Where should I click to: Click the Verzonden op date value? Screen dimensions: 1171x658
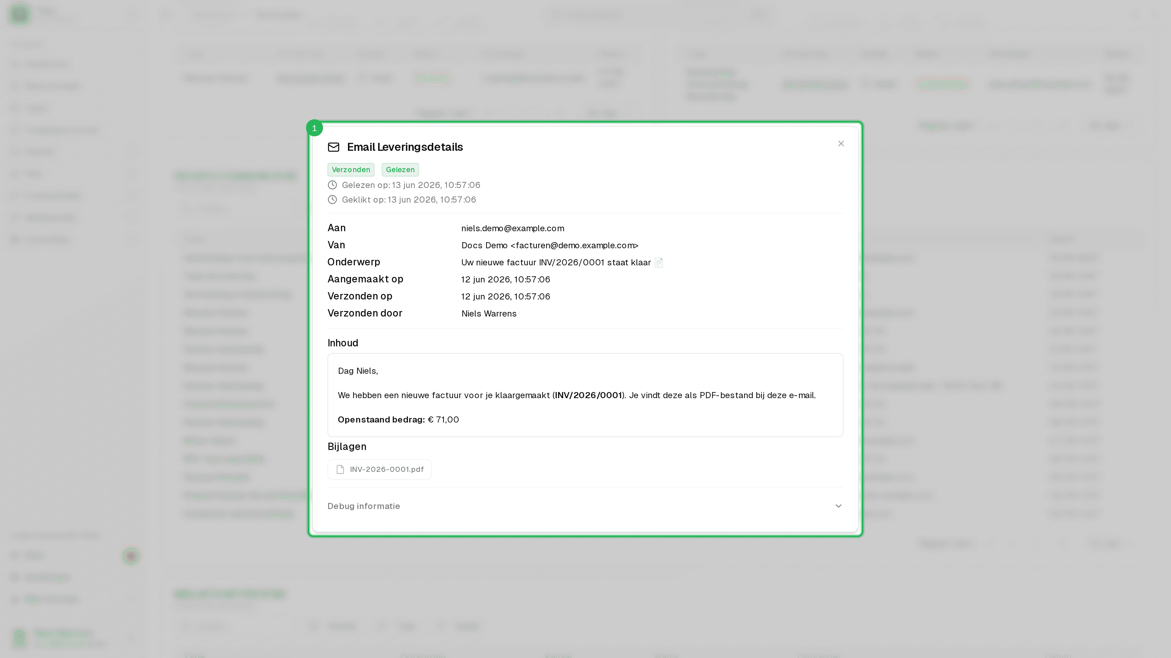coord(506,296)
